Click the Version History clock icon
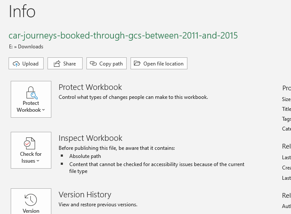Screen dimensions: 291x214 click(x=31, y=199)
